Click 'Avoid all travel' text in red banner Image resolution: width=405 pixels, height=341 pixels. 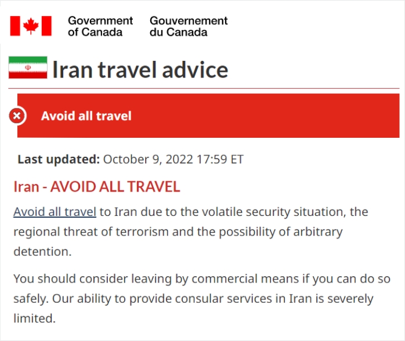86,116
